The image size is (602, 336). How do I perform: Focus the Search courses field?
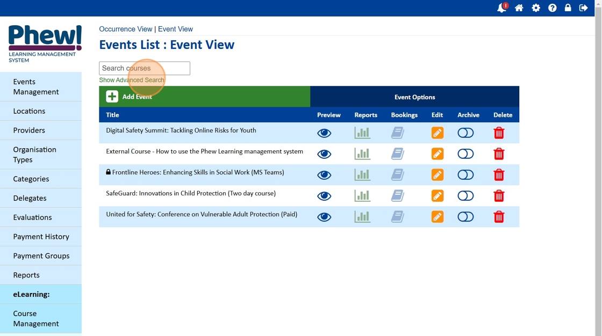tap(145, 68)
